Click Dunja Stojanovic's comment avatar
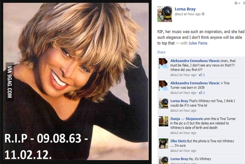245x164 pixels. coord(163,121)
